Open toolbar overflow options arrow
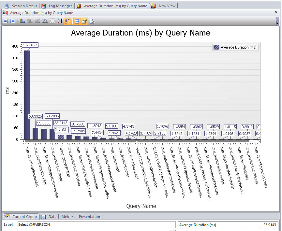Screen dimensions: 282x231 click(277, 23)
